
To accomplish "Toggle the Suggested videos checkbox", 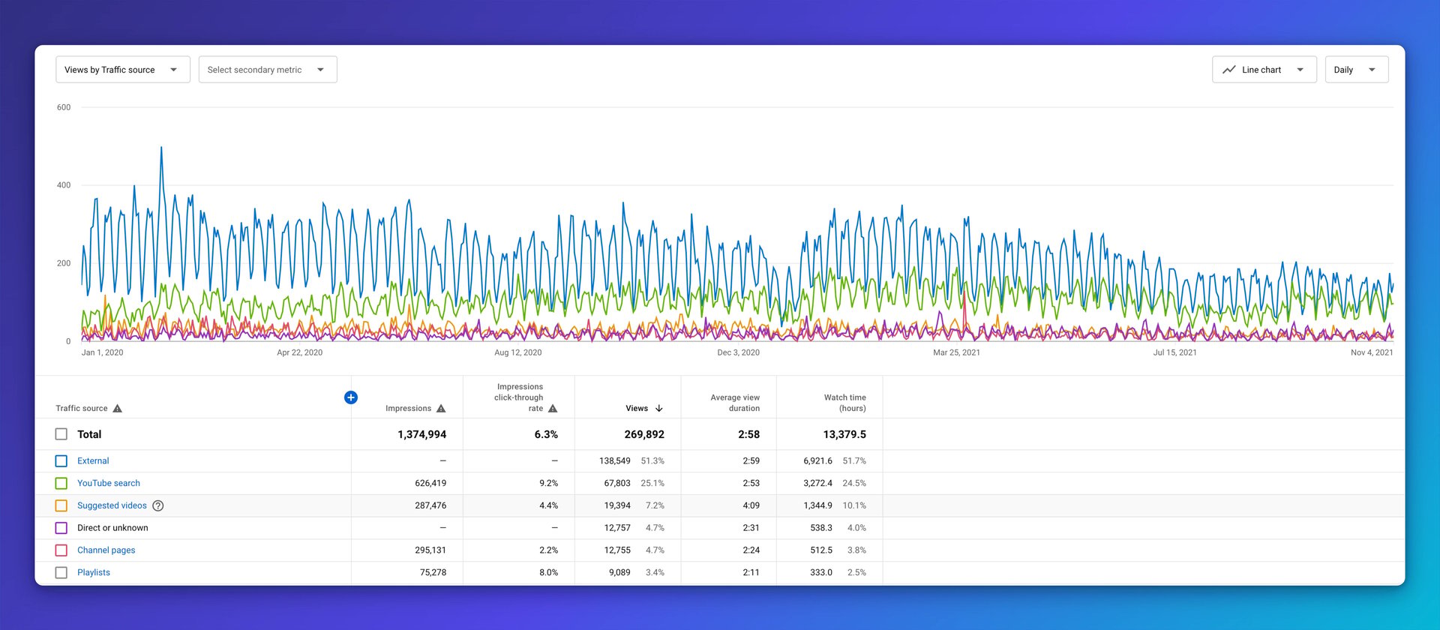I will 61,505.
